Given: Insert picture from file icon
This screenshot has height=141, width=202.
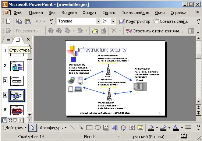Looking at the screenshot, I should click(140, 128).
